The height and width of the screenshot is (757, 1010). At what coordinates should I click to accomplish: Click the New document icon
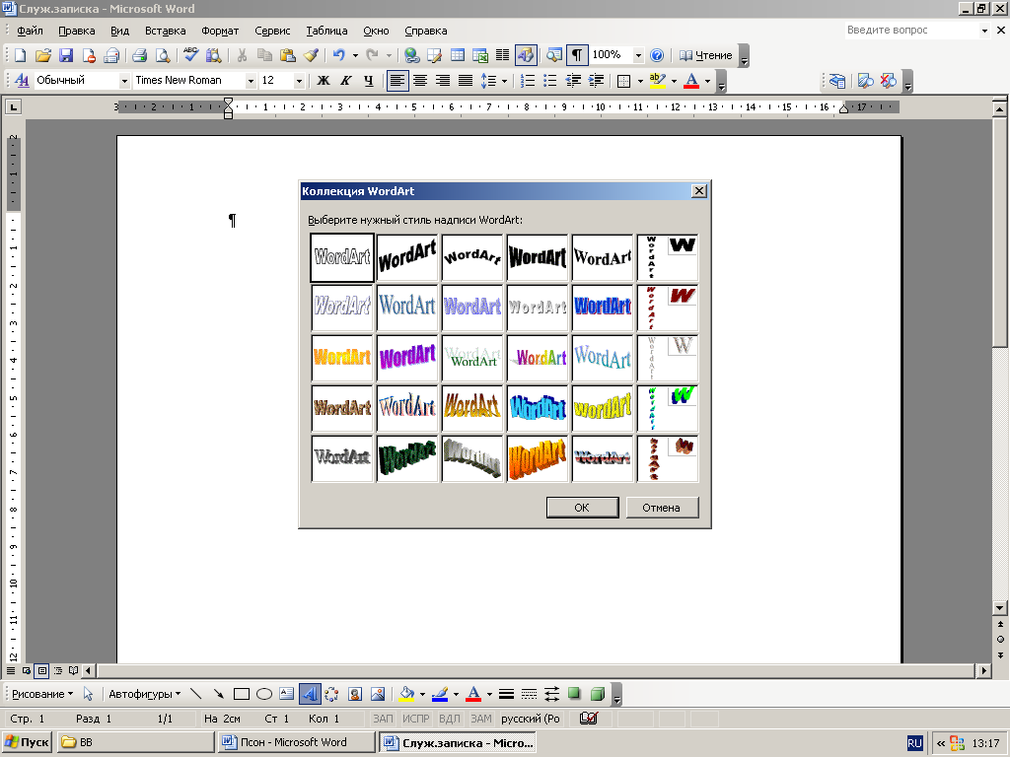pyautogui.click(x=21, y=55)
